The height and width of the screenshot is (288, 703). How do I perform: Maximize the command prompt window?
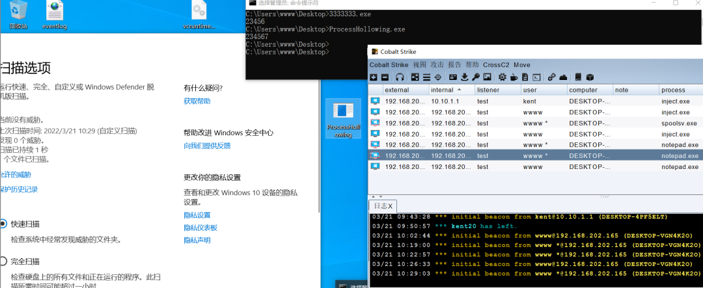[676, 3]
